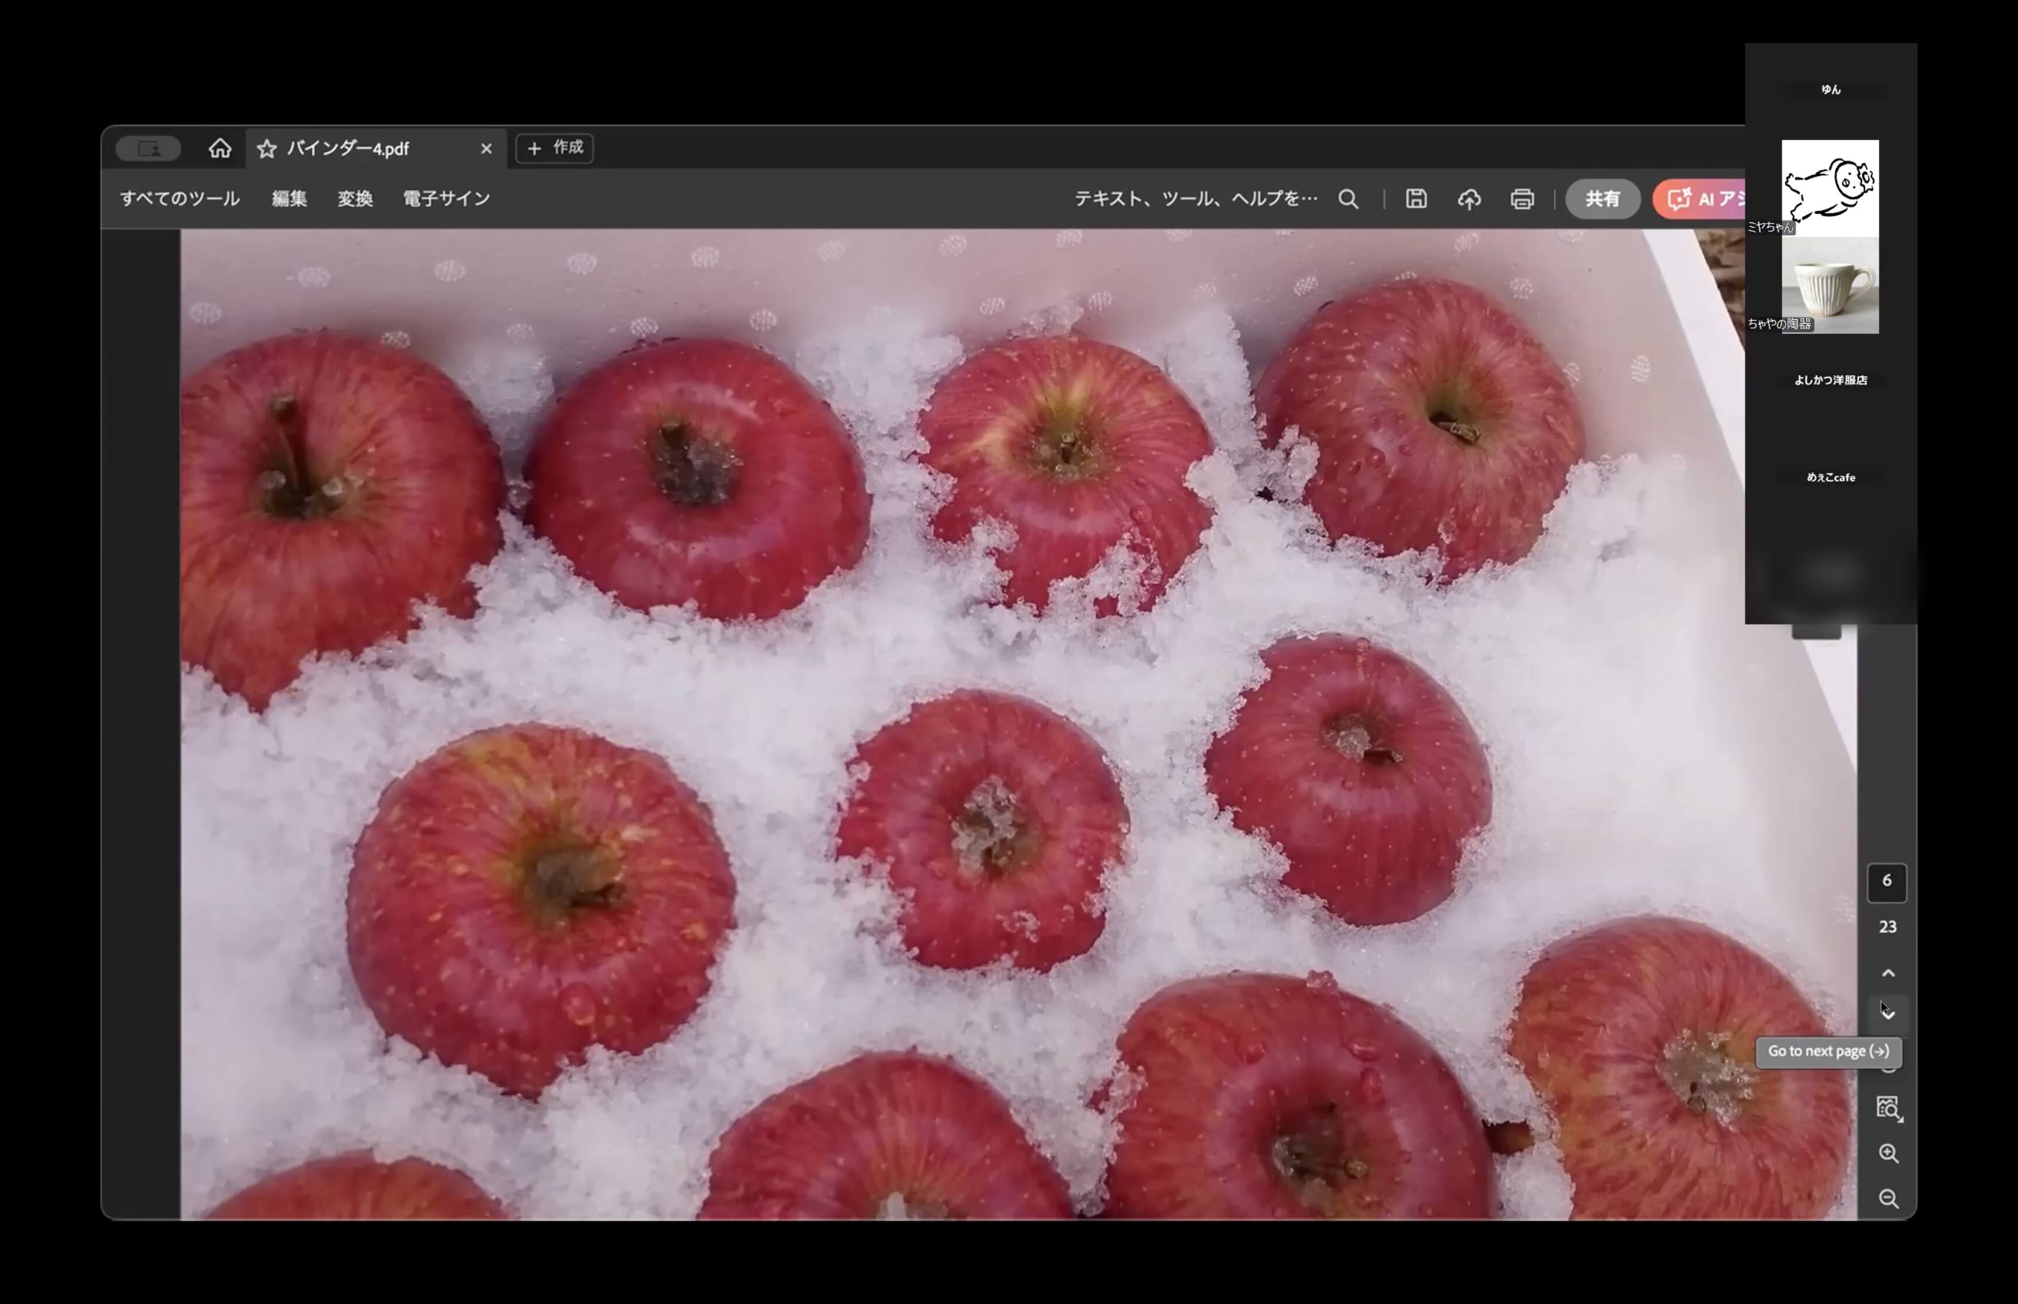The width and height of the screenshot is (2018, 1304).
Task: Print the document via the printer icon
Action: coord(1522,199)
